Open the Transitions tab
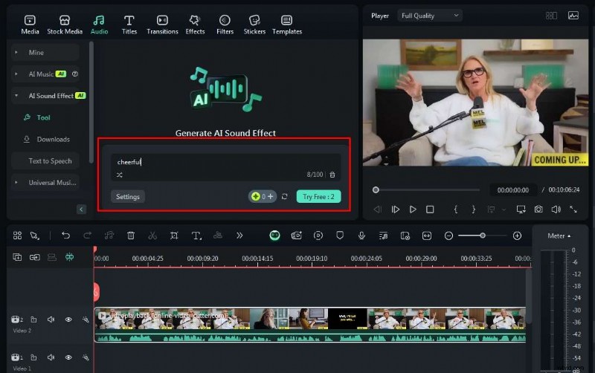 (x=162, y=25)
